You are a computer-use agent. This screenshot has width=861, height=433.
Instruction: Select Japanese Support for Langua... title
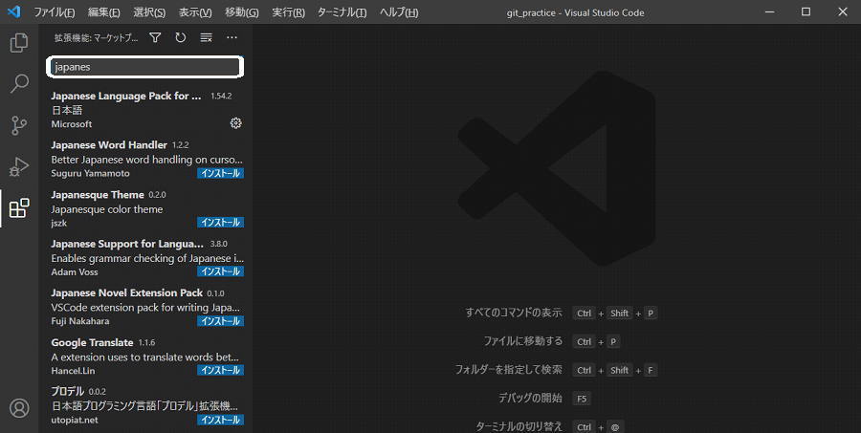coord(127,244)
